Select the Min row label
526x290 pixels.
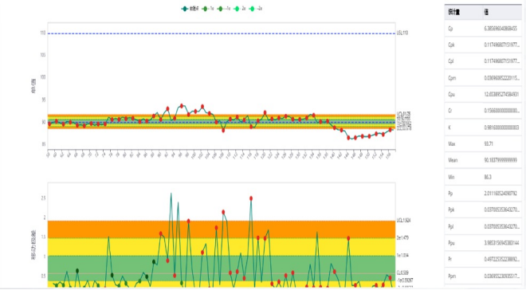click(451, 177)
